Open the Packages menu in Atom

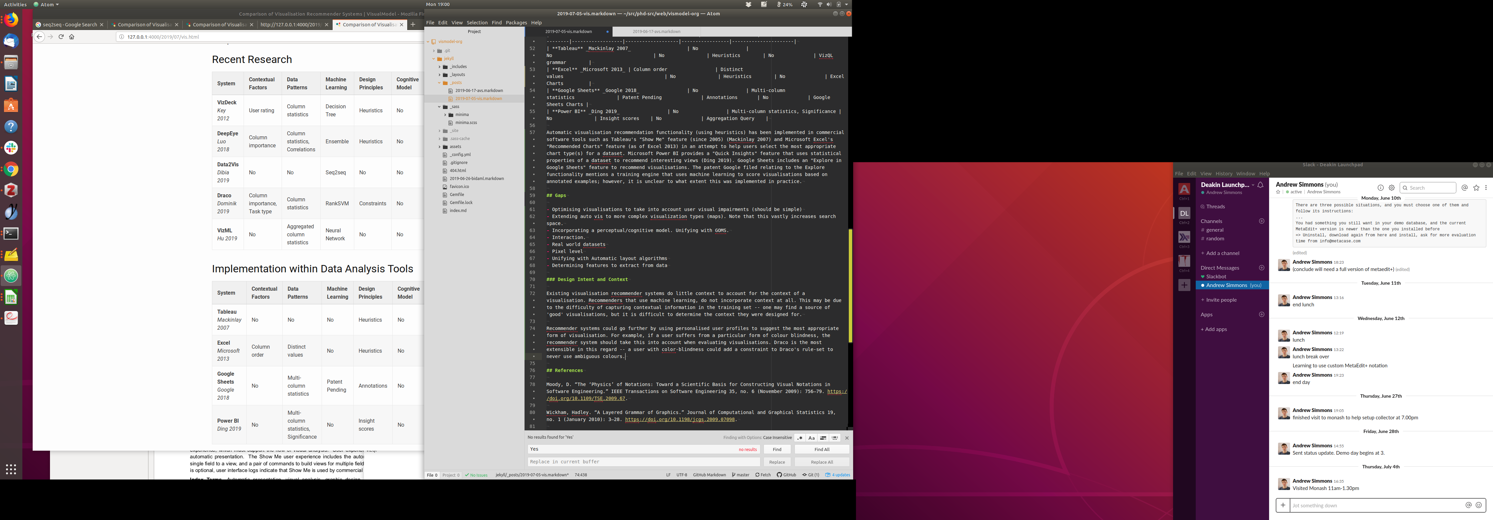point(516,23)
